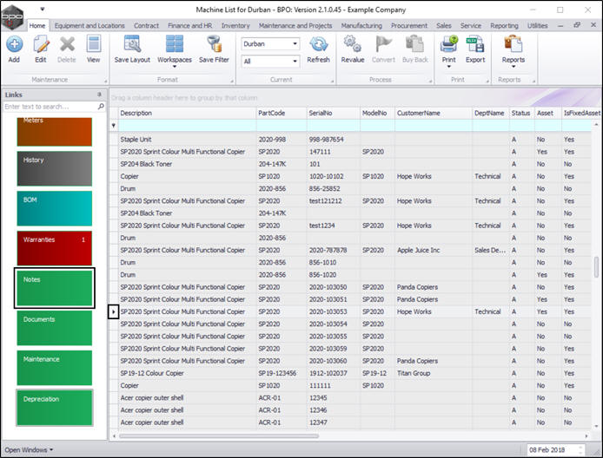The image size is (603, 458).
Task: Open the Finance and HR tab
Action: click(x=190, y=26)
